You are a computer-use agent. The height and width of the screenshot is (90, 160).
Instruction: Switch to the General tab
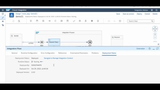(x=14, y=53)
